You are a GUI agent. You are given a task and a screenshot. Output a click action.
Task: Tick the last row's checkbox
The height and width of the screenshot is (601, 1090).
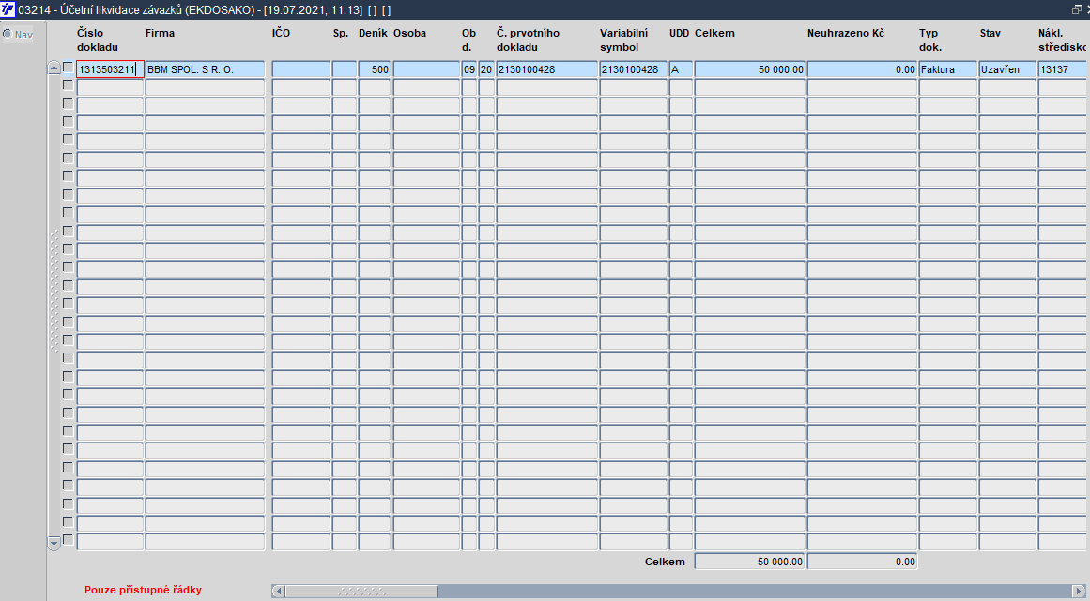coord(68,540)
